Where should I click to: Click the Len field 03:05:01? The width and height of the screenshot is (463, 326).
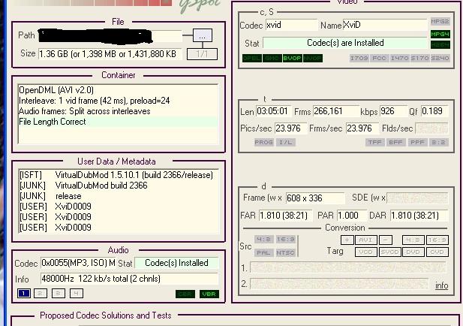tap(273, 111)
